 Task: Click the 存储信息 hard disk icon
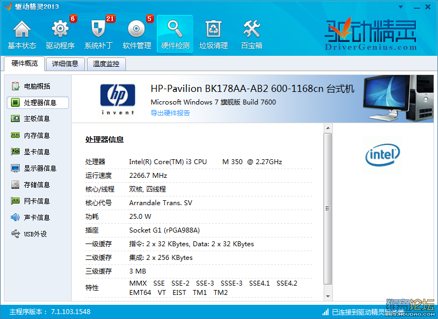tap(15, 184)
